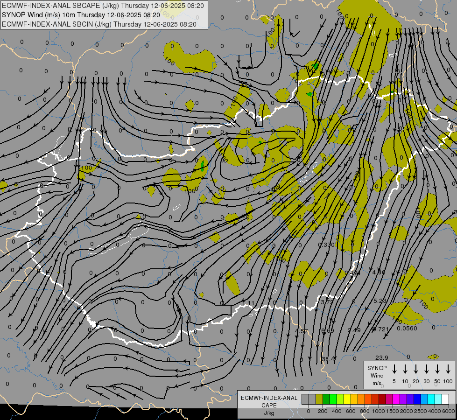Click the SBCAPE title line in header
Viewport: 457px width, 420px height.
(103, 6)
